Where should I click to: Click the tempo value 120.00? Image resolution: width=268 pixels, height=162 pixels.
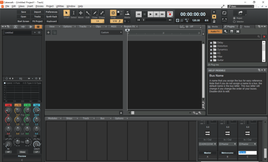(196, 20)
